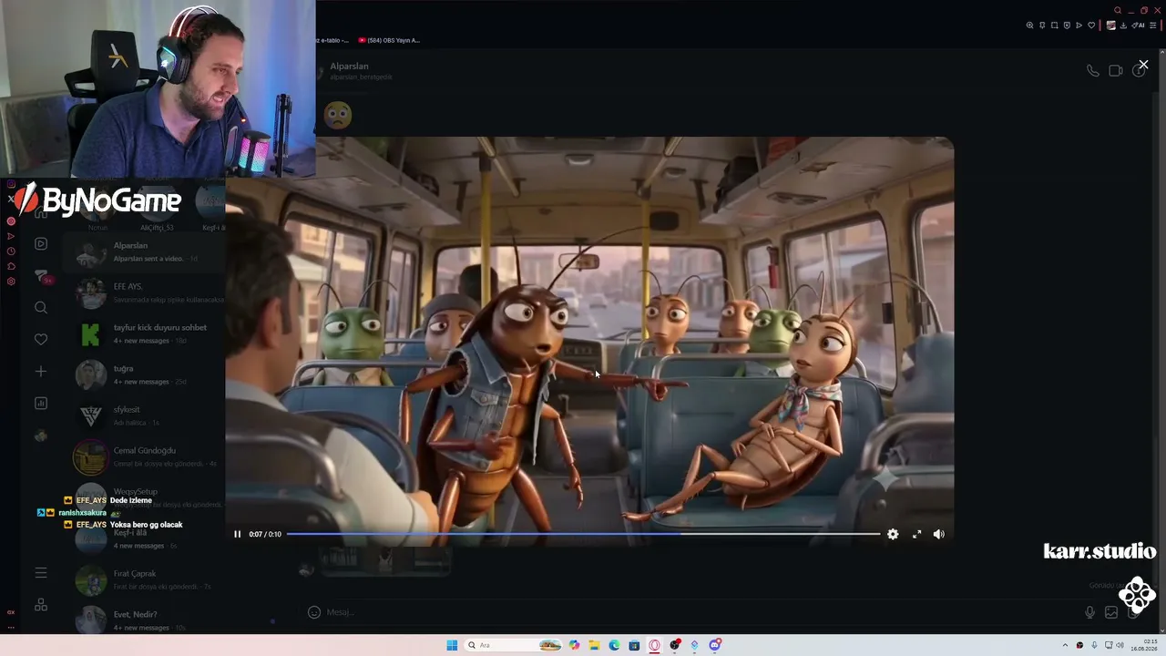Open EFE AYS. conversation

pos(144,292)
